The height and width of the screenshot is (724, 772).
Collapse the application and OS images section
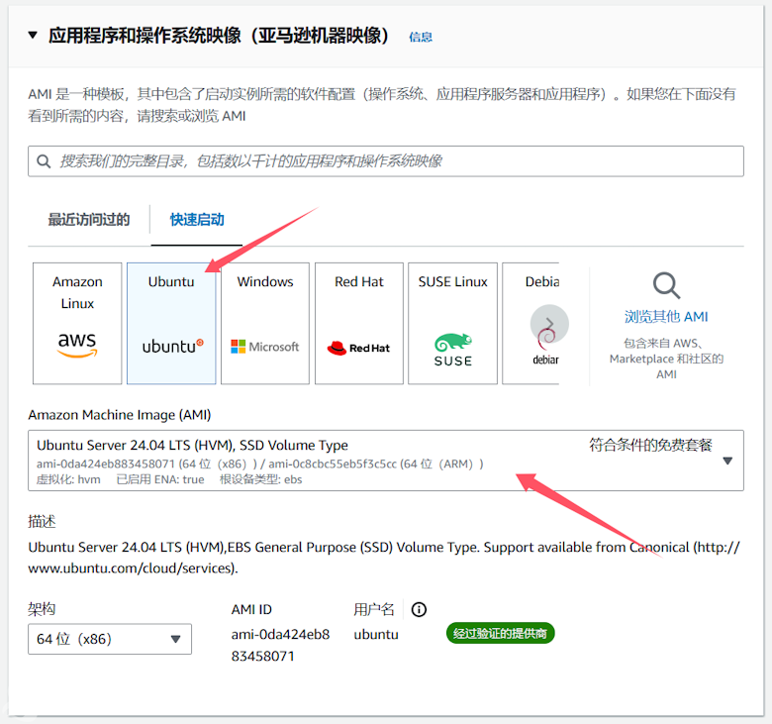33,36
